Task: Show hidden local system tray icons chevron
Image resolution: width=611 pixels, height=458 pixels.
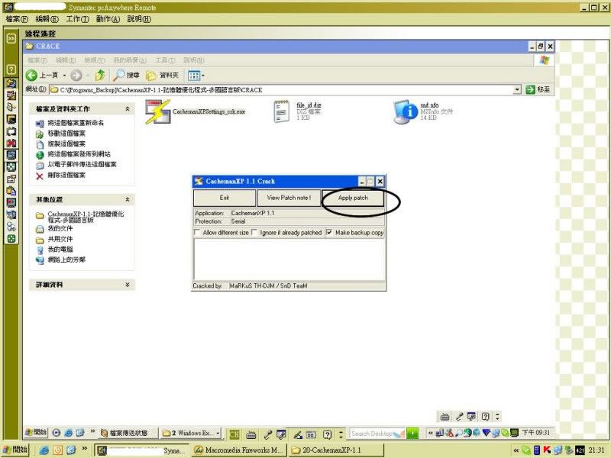Action: tap(516, 450)
